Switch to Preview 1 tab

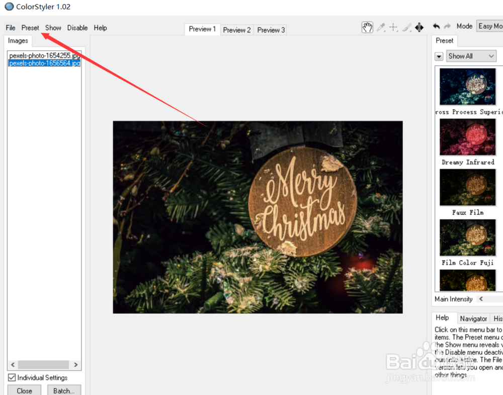(202, 29)
